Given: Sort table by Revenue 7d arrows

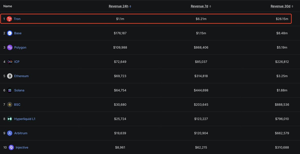Looking at the screenshot, I should click(210, 6).
